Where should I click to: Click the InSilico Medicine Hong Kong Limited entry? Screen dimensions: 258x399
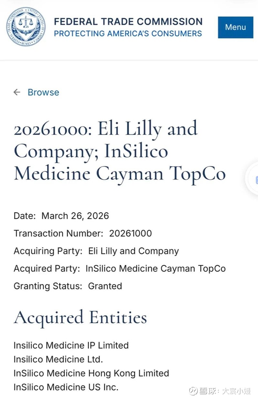[x=91, y=373]
